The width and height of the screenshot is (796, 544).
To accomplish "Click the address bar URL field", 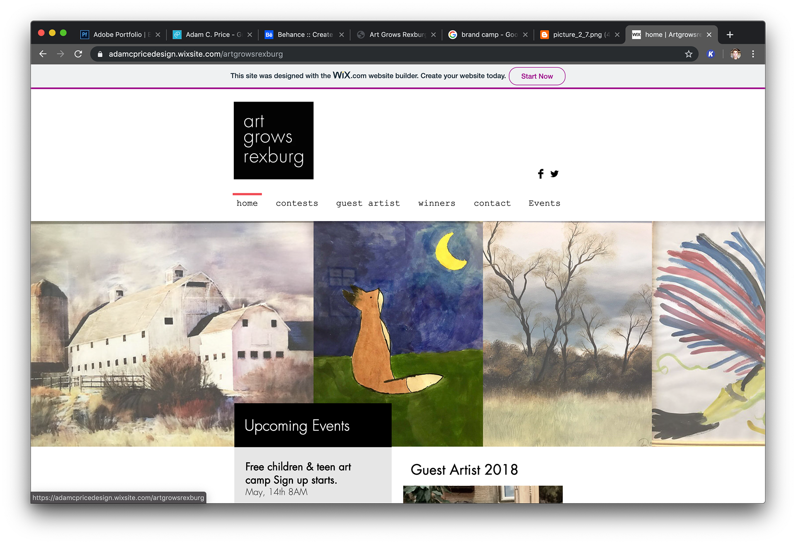I will click(x=373, y=54).
